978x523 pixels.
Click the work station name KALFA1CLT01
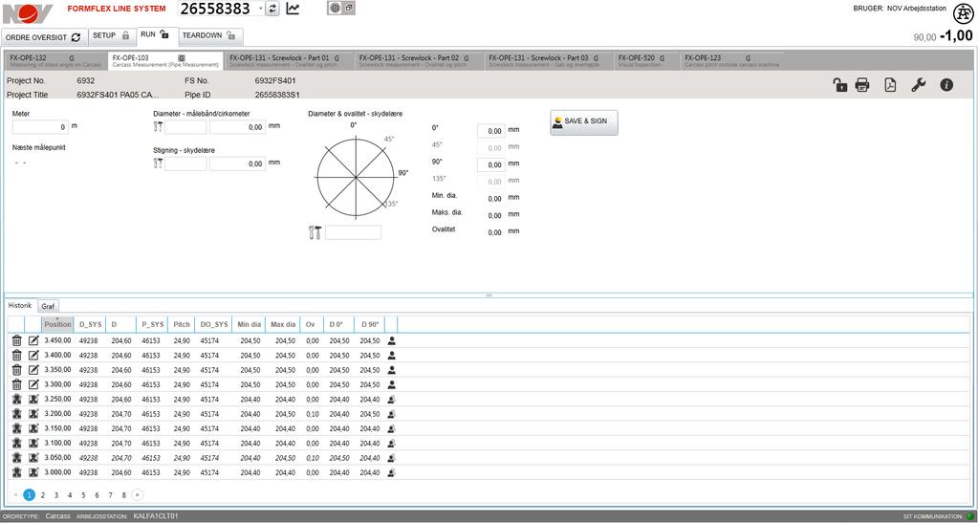click(156, 516)
